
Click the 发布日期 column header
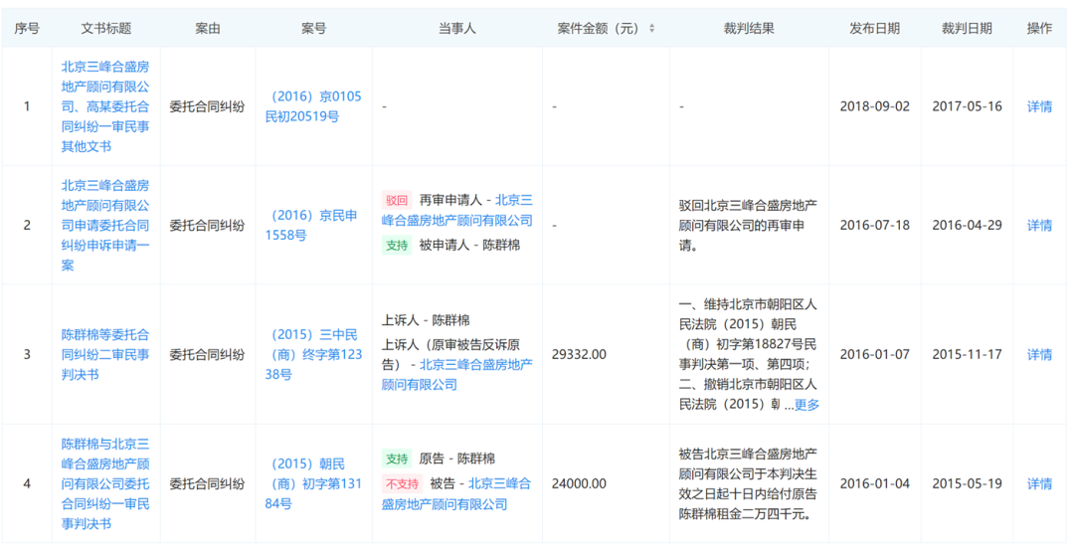point(875,28)
